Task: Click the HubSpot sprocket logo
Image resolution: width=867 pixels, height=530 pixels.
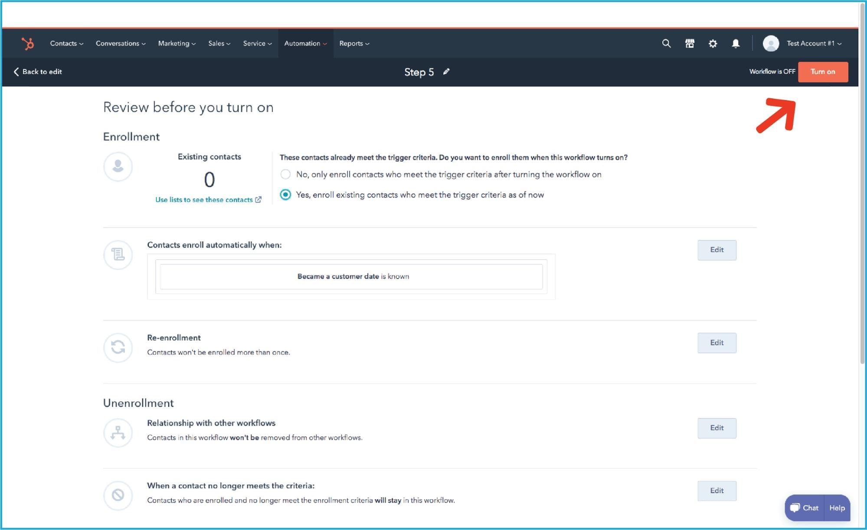Action: coord(28,43)
